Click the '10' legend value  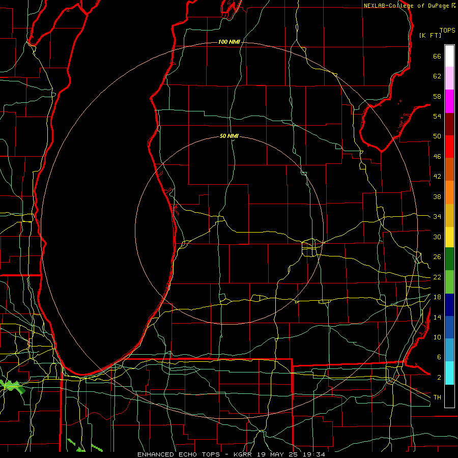point(437,337)
